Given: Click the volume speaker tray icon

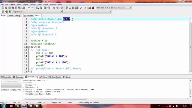Looking at the screenshot, I should click(x=177, y=106).
